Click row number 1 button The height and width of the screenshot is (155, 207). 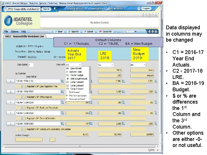point(11,81)
